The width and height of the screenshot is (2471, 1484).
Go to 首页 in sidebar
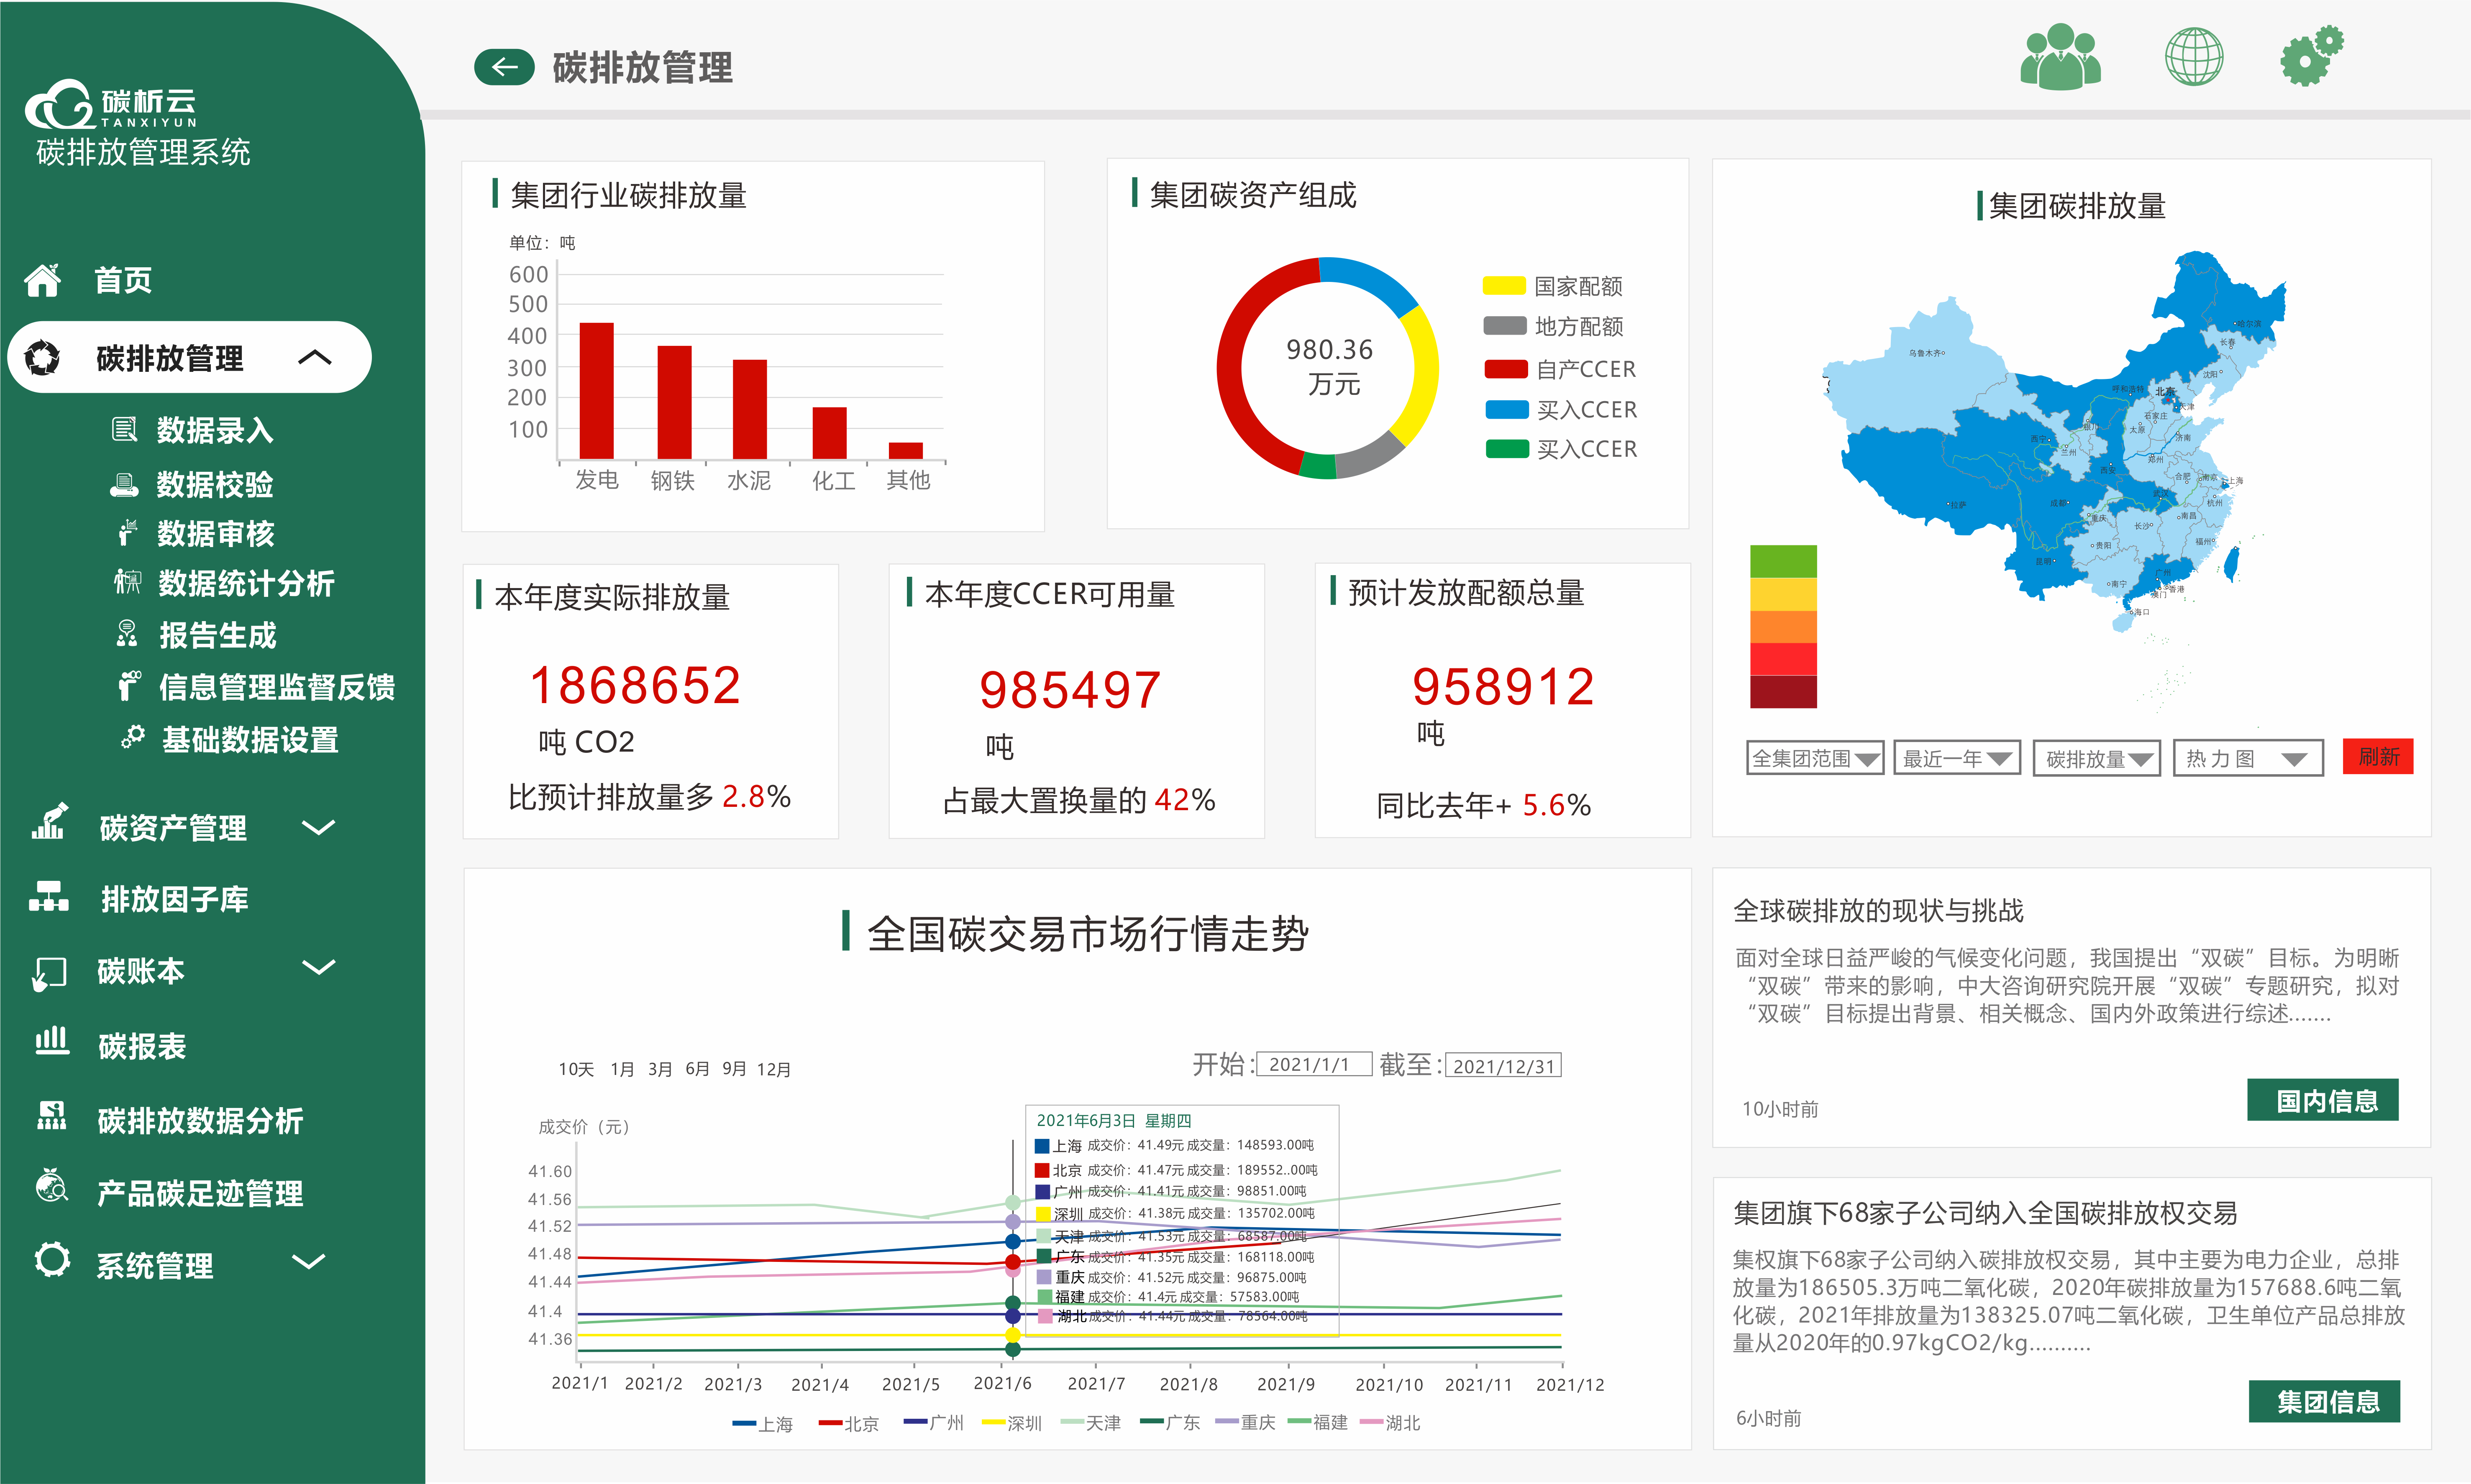(x=123, y=280)
